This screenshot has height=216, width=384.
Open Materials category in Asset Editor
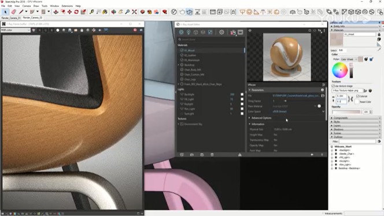tap(181, 32)
